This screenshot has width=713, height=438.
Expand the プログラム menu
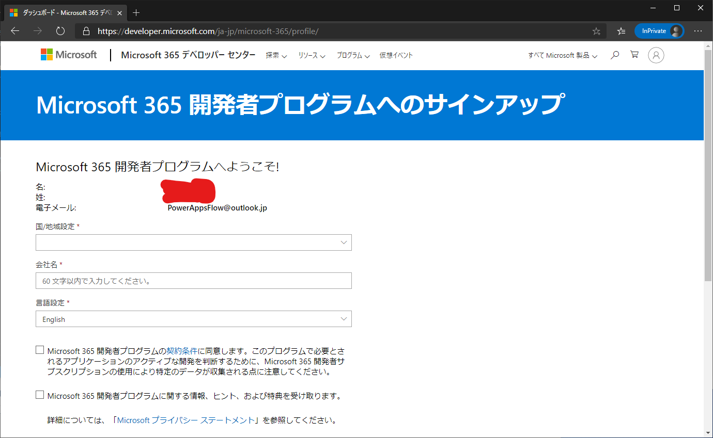pyautogui.click(x=353, y=55)
